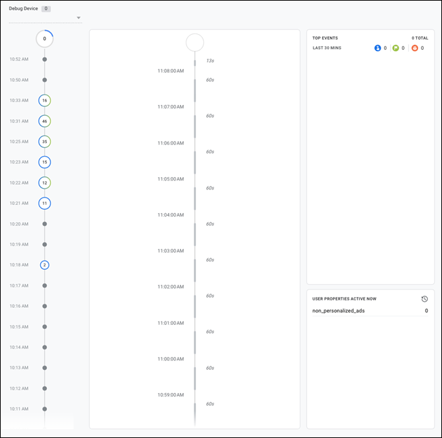This screenshot has height=438, width=442.
Task: Click the orange errors icon in Top Events
Action: [415, 48]
